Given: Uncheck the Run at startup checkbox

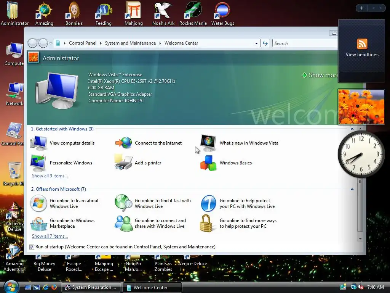Looking at the screenshot, I should pos(32,247).
